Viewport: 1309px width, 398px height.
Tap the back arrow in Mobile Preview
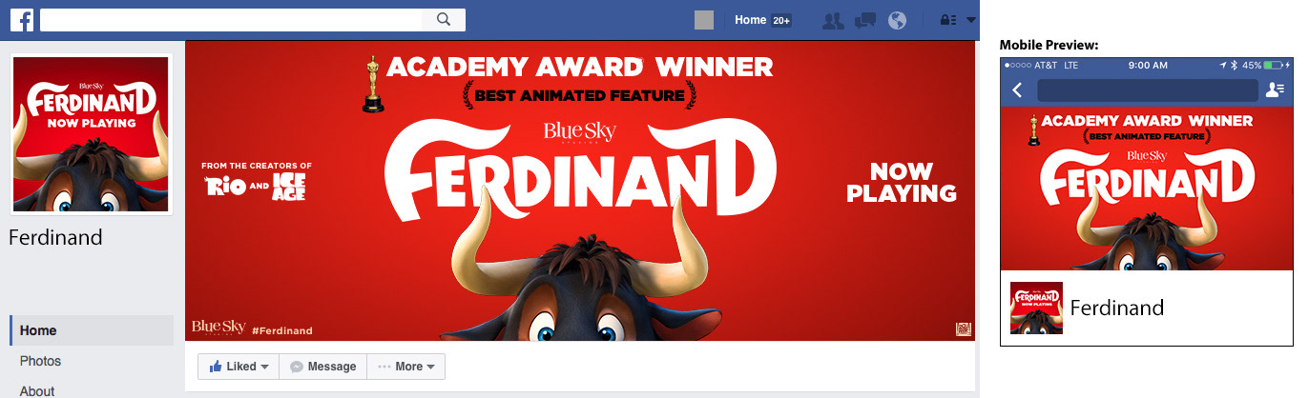[x=1017, y=90]
